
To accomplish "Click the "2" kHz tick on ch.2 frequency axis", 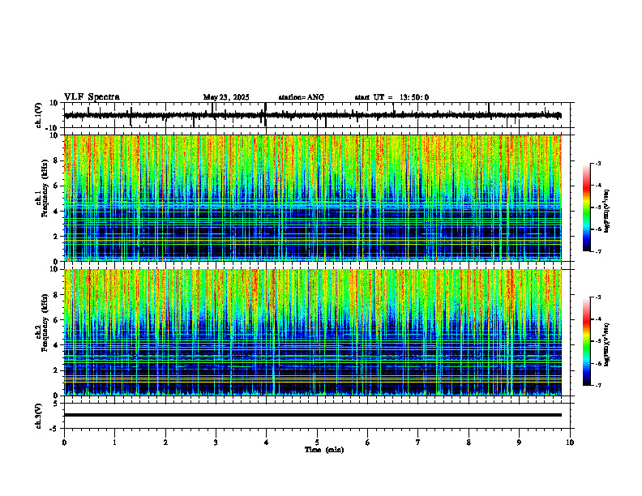I will click(x=57, y=370).
